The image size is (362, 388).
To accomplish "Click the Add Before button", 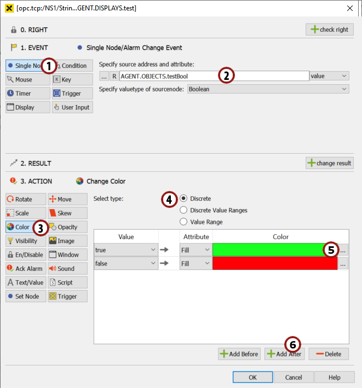I will pos(239,354).
